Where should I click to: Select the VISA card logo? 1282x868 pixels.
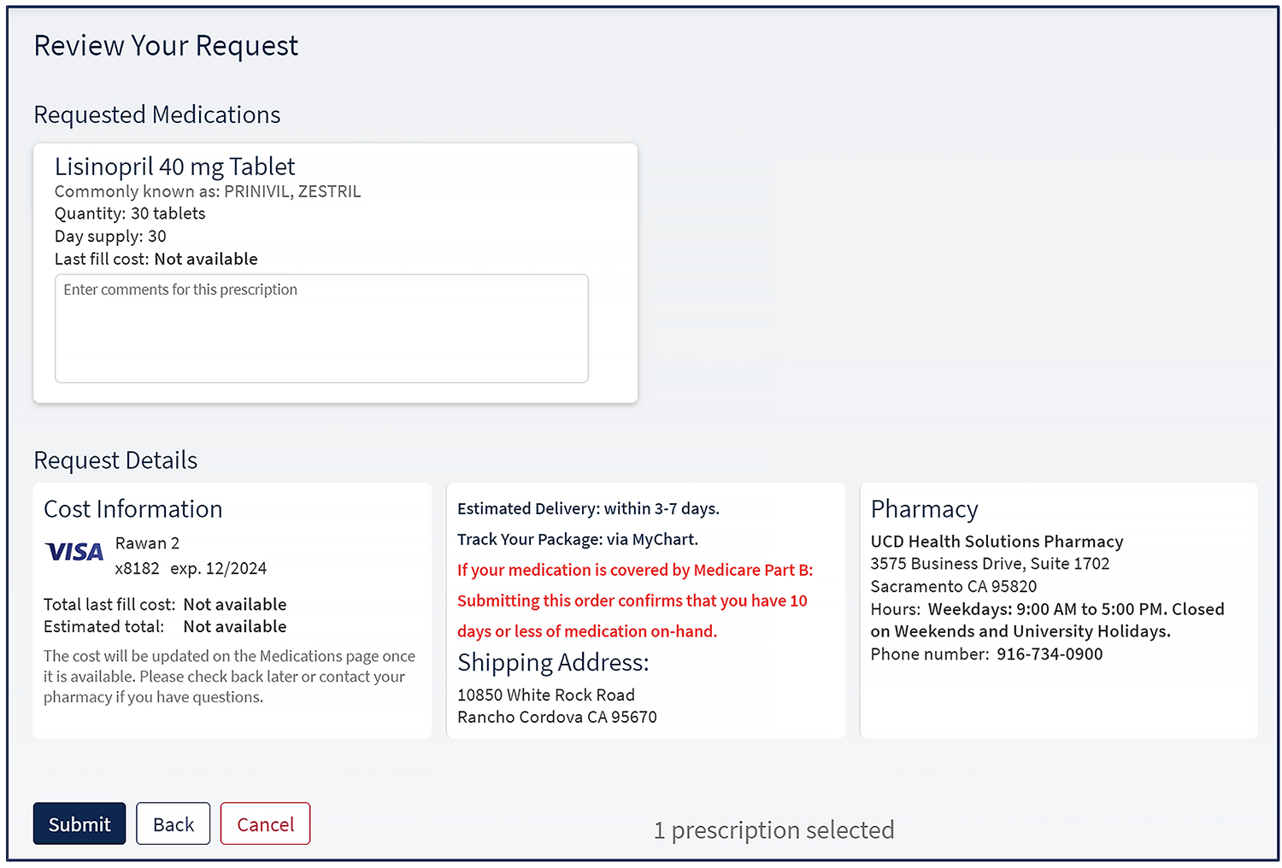click(74, 552)
